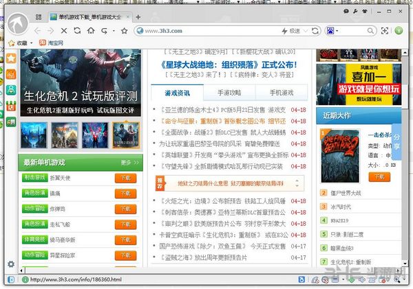The width and height of the screenshot is (413, 289).
Task: Click the vertical scrollbar down arrow
Action: tap(405, 264)
